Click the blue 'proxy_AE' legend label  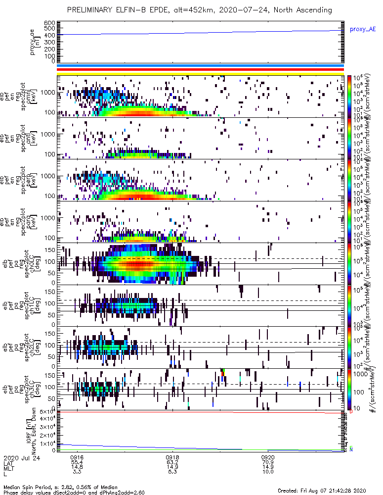(363, 29)
